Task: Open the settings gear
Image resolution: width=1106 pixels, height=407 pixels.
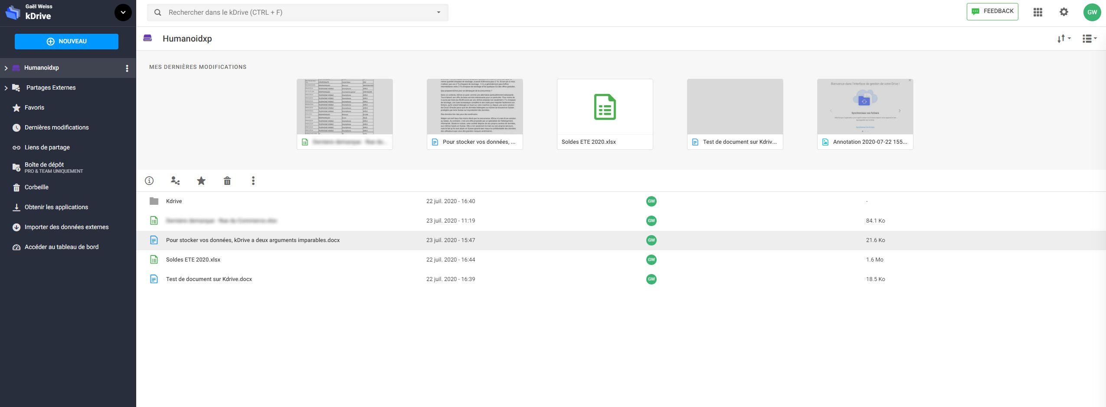Action: pos(1063,12)
